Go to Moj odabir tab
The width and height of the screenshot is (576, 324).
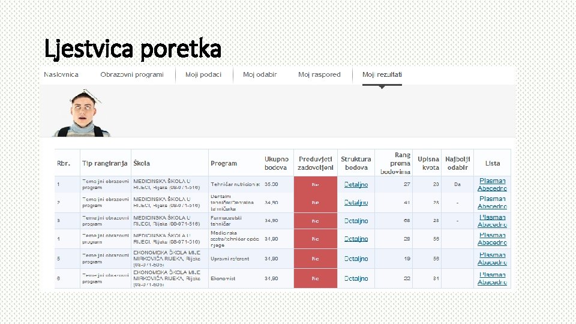pos(260,74)
